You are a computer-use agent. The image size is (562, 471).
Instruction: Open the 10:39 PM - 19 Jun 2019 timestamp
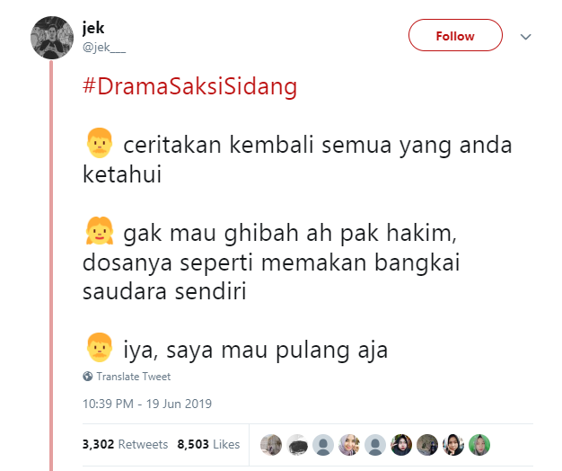pyautogui.click(x=147, y=404)
